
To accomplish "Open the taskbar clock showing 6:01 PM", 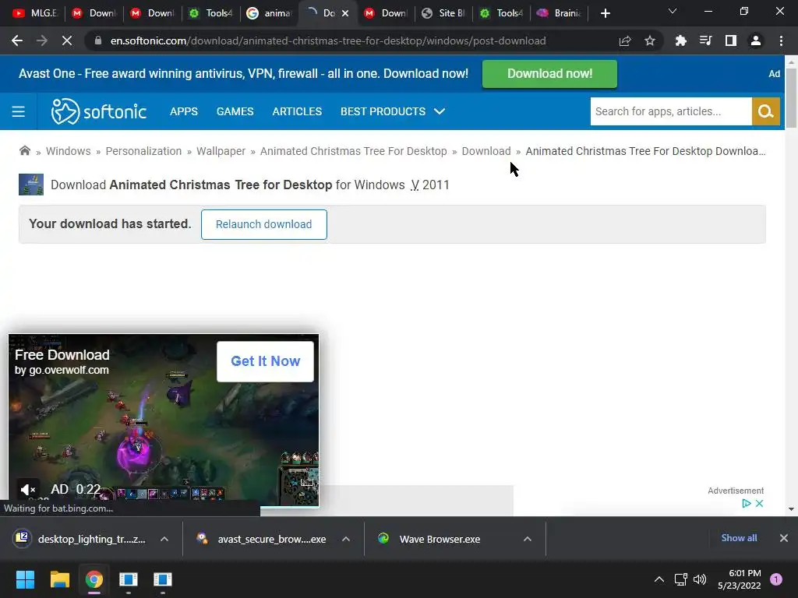I will [740, 579].
